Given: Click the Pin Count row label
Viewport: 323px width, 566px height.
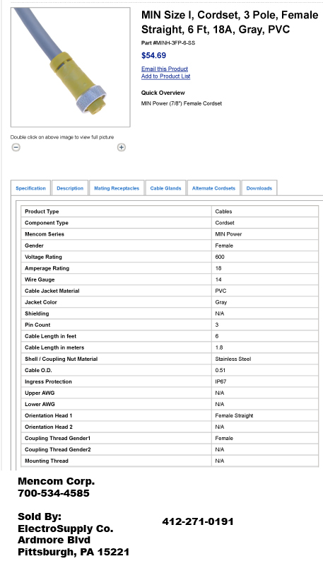Looking at the screenshot, I should [x=37, y=325].
